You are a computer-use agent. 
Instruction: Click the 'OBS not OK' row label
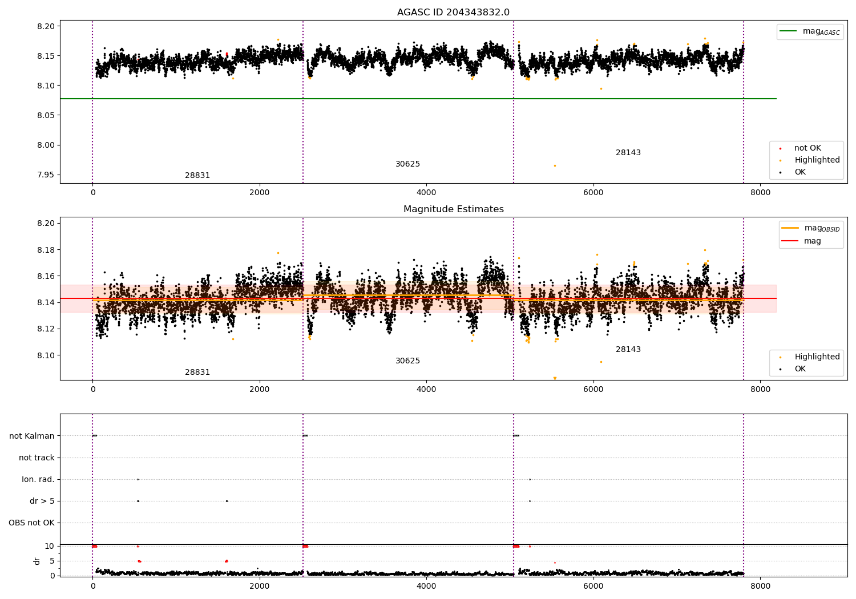point(32,523)
